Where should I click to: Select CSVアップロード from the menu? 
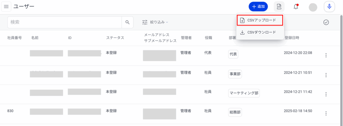click(x=260, y=20)
